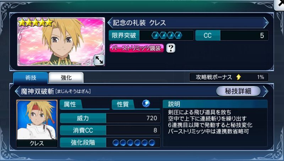Go to previous card with left arrow
The width and height of the screenshot is (284, 161).
click(110, 23)
